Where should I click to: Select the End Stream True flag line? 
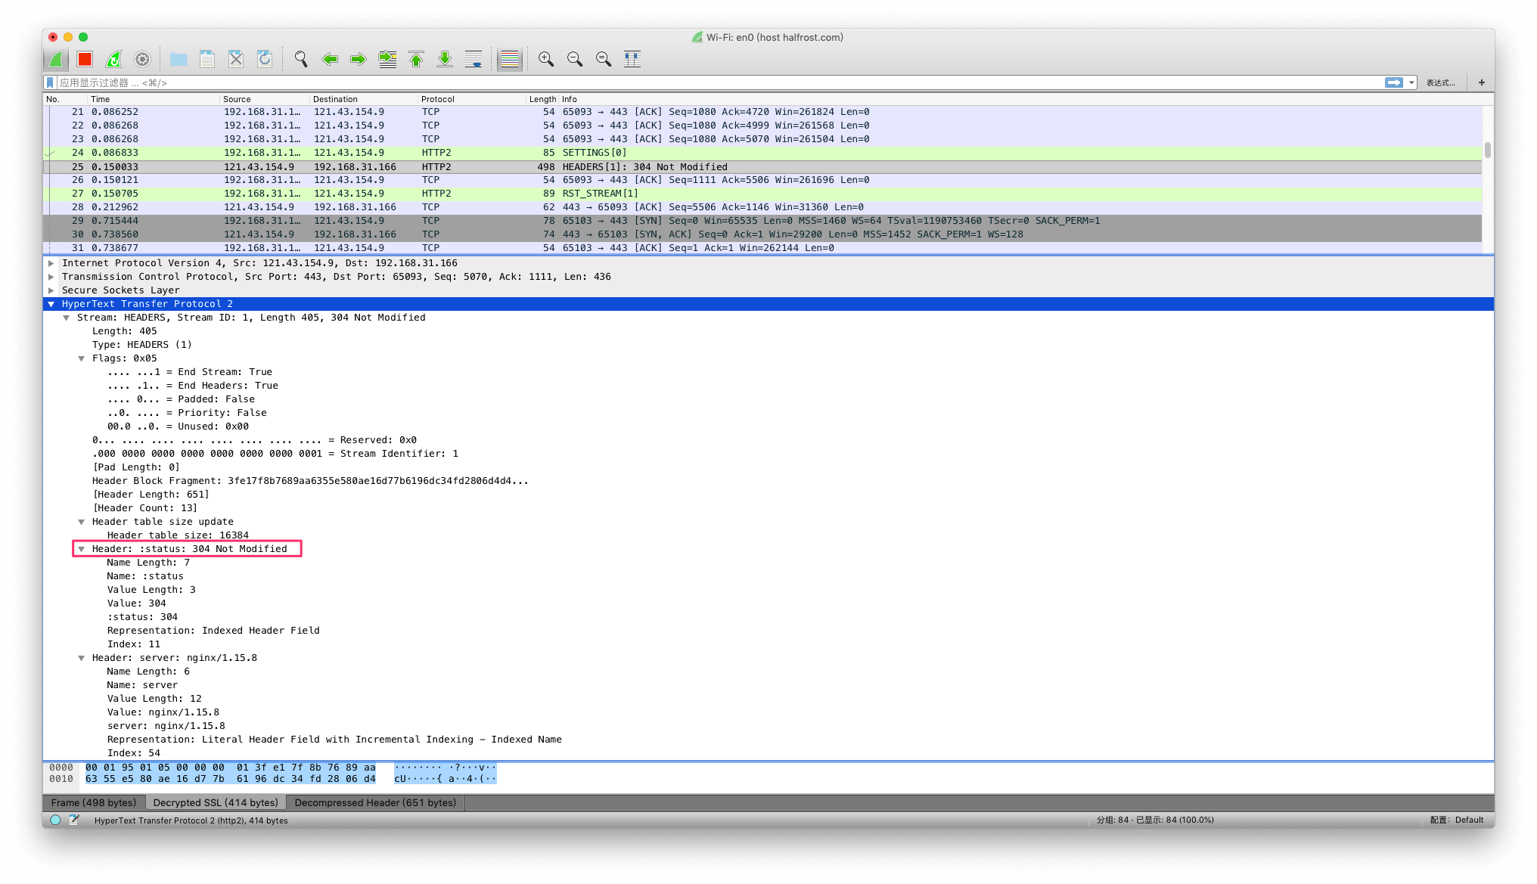[190, 372]
